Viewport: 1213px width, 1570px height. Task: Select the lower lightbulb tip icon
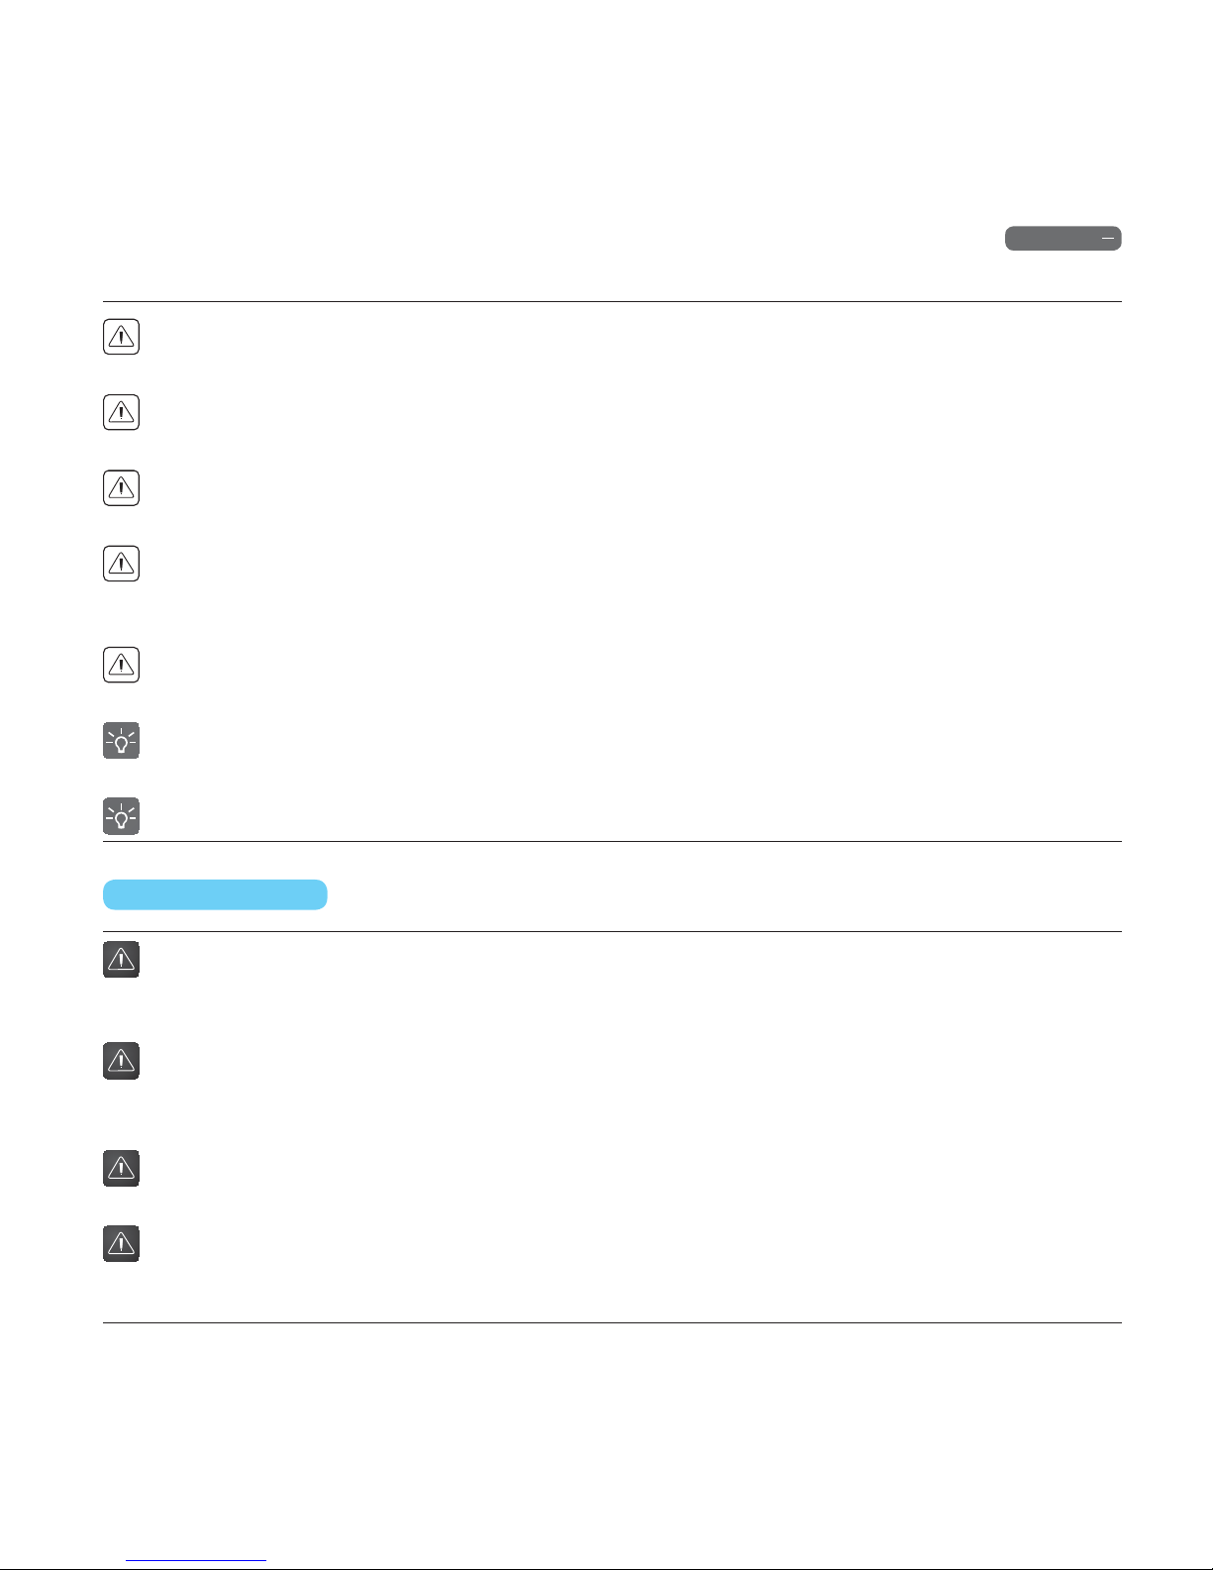121,816
